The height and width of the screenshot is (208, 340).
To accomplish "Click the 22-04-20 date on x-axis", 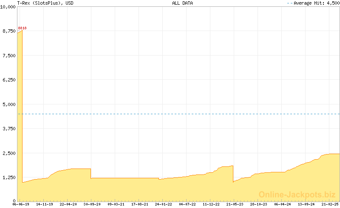I will (68, 204).
